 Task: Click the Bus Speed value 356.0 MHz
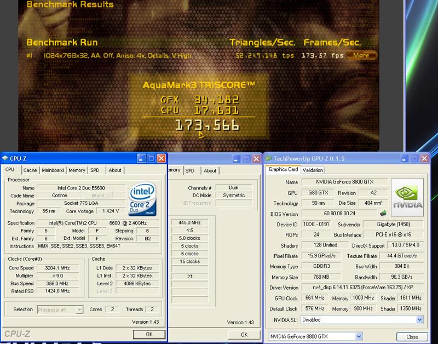57,283
